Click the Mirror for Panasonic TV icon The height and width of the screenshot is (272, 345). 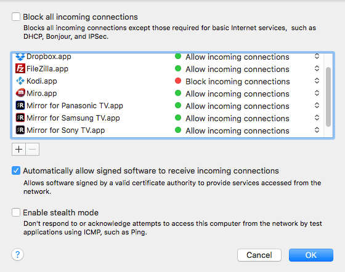[20, 105]
